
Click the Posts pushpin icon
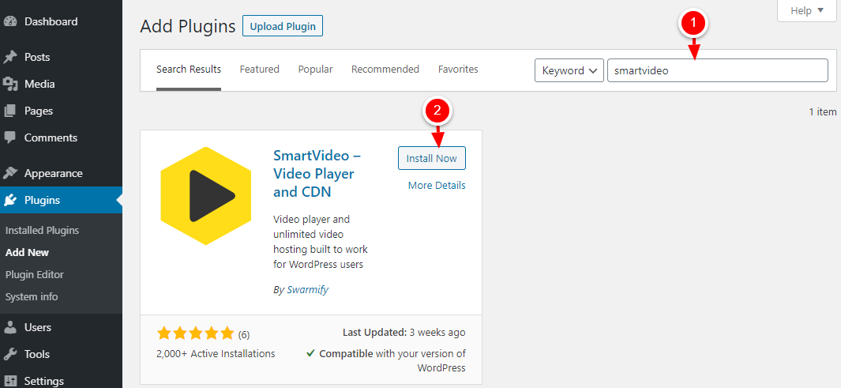coord(10,58)
